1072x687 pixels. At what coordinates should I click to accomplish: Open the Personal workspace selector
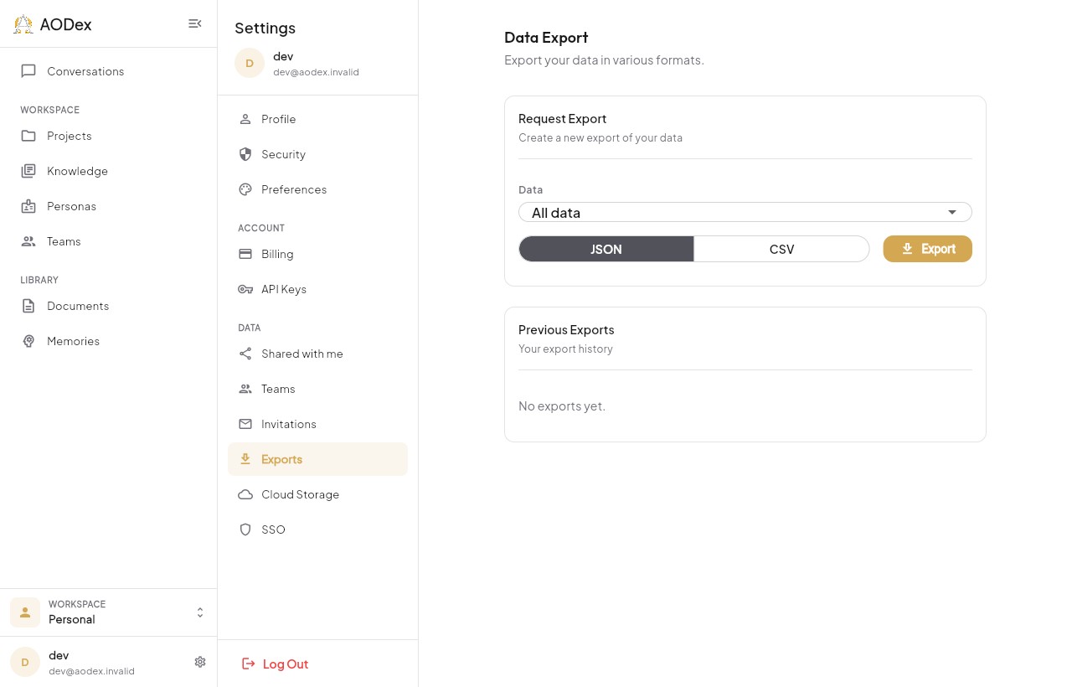(109, 612)
